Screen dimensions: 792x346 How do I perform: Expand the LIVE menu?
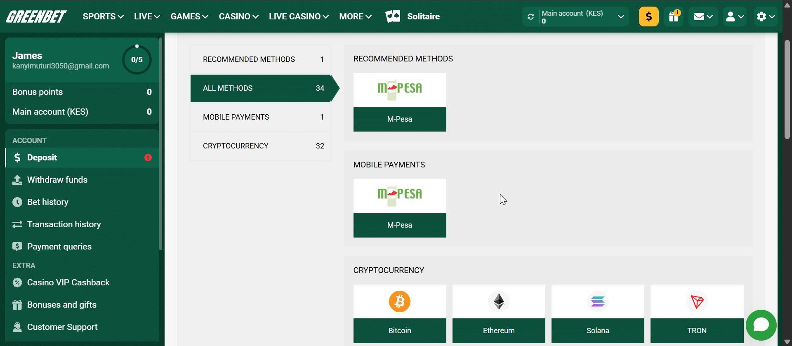pos(147,16)
